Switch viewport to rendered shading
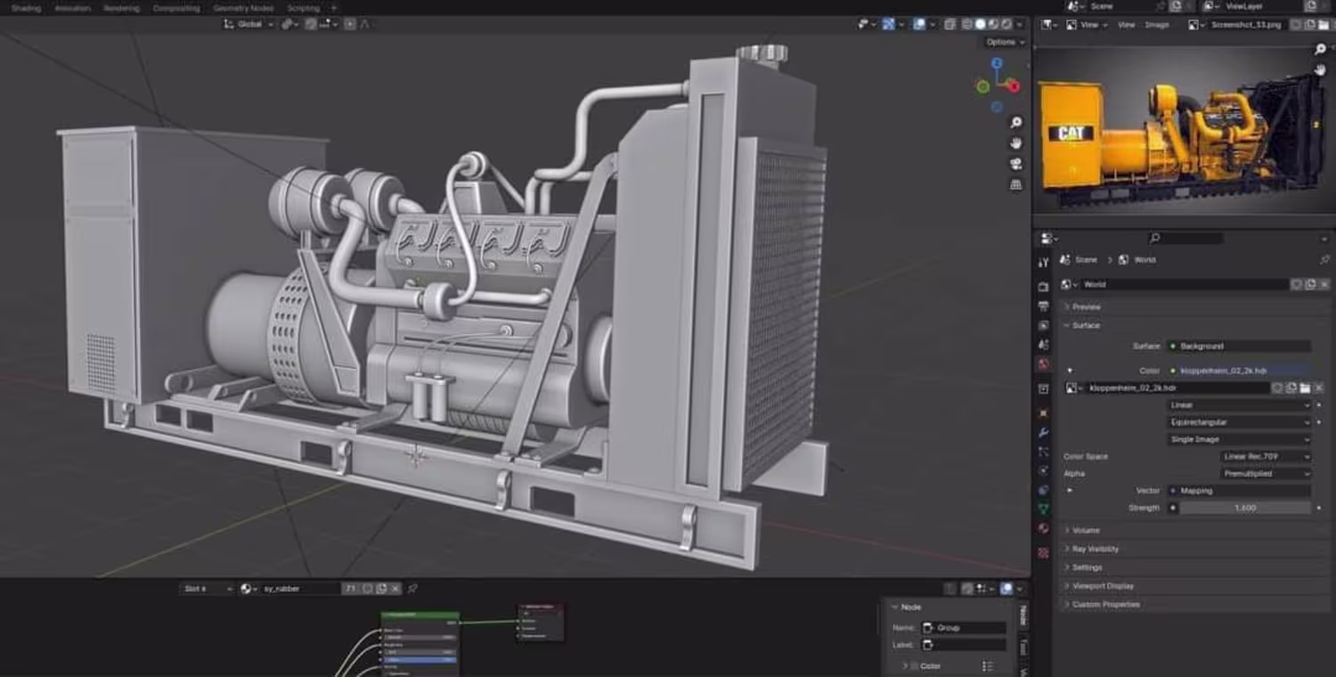Viewport: 1336px width, 677px height. (1006, 24)
